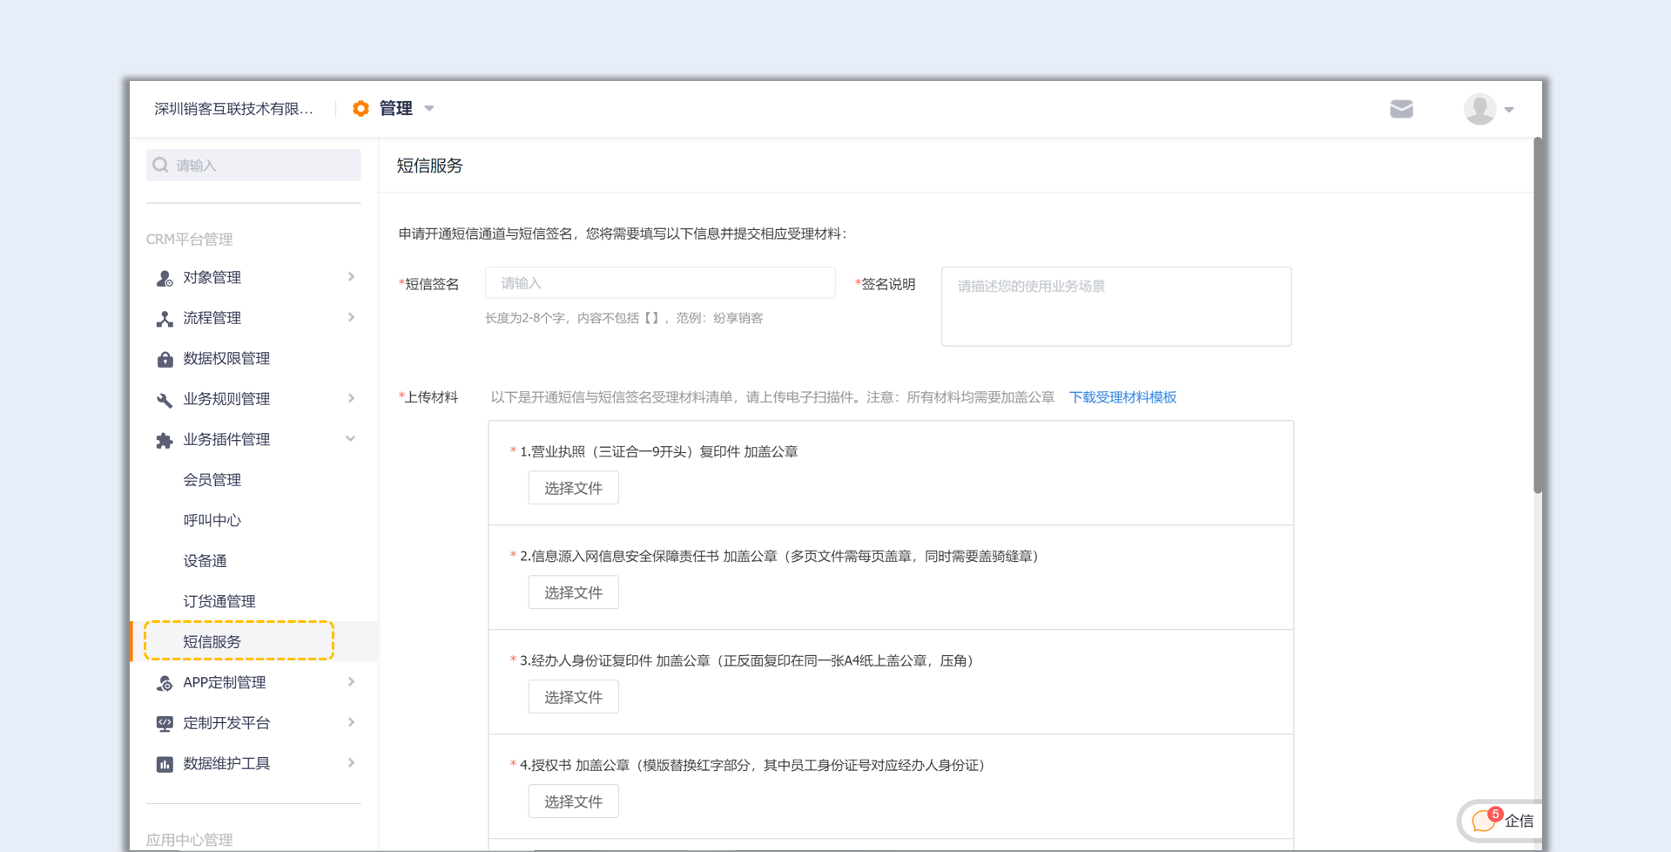
Task: Click 选择文件 for 信息源入网责任书
Action: tap(573, 592)
